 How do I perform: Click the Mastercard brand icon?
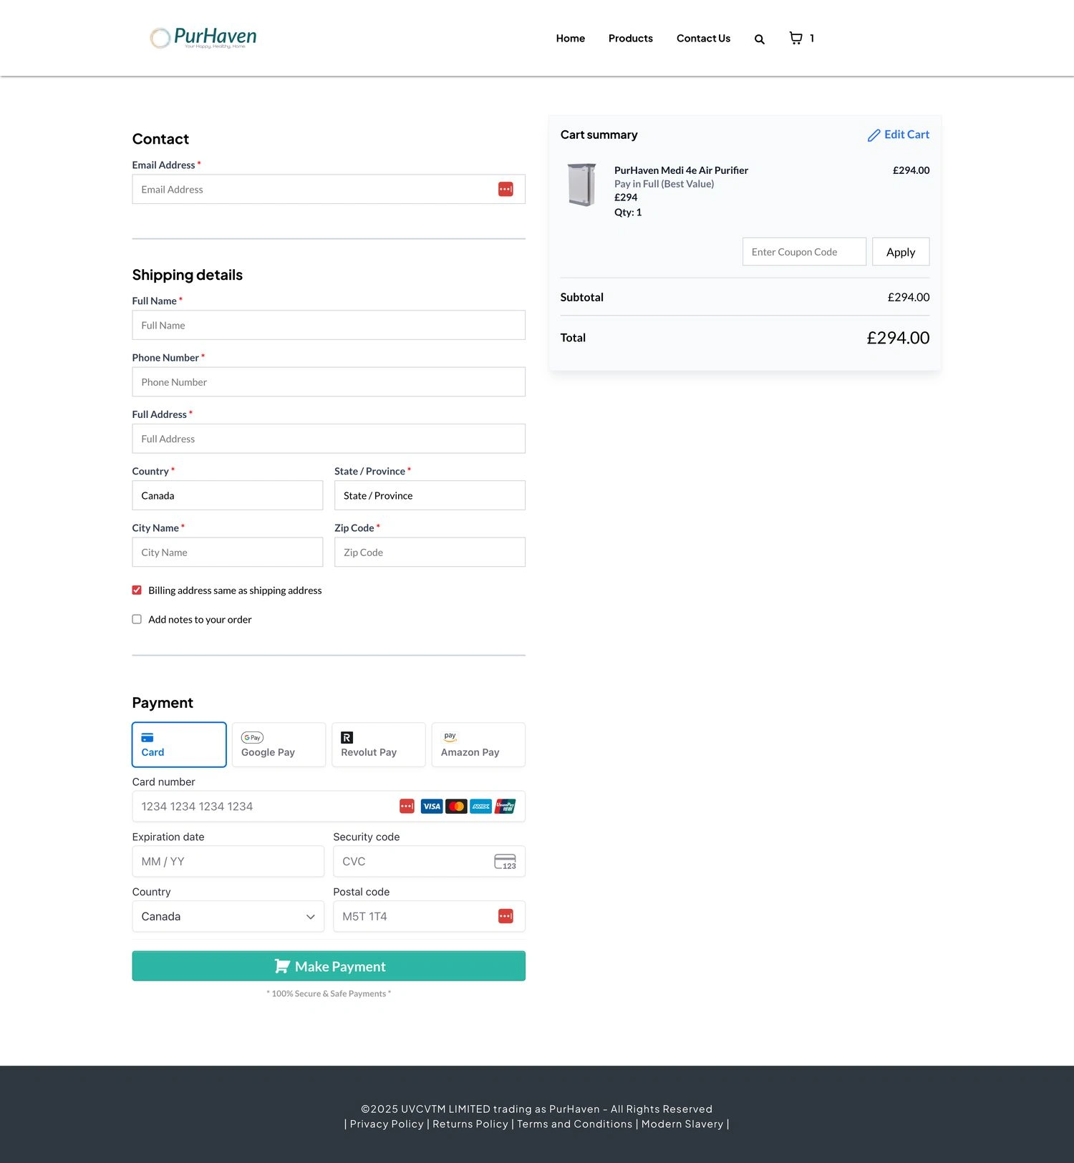coord(456,807)
